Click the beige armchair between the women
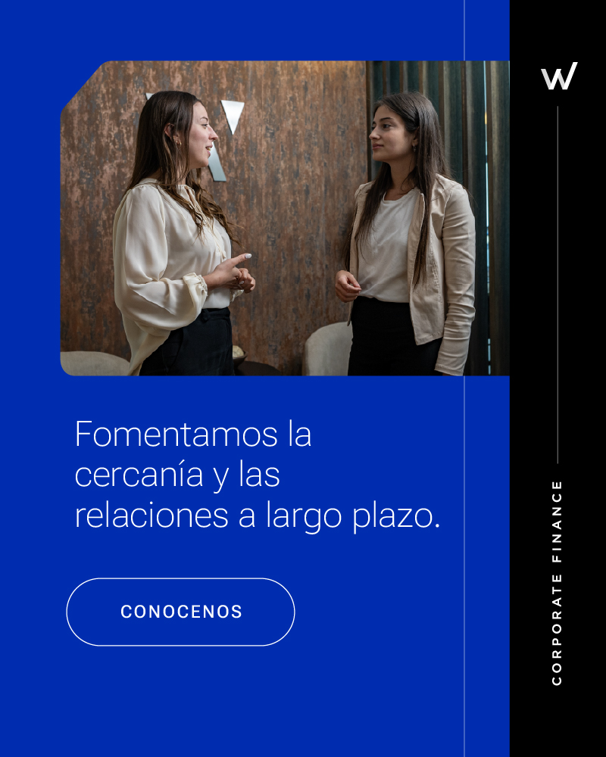This screenshot has height=757, width=606. click(327, 348)
